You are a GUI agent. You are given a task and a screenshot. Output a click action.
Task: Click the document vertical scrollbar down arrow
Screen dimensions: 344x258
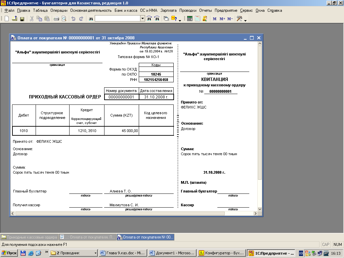click(x=260, y=209)
